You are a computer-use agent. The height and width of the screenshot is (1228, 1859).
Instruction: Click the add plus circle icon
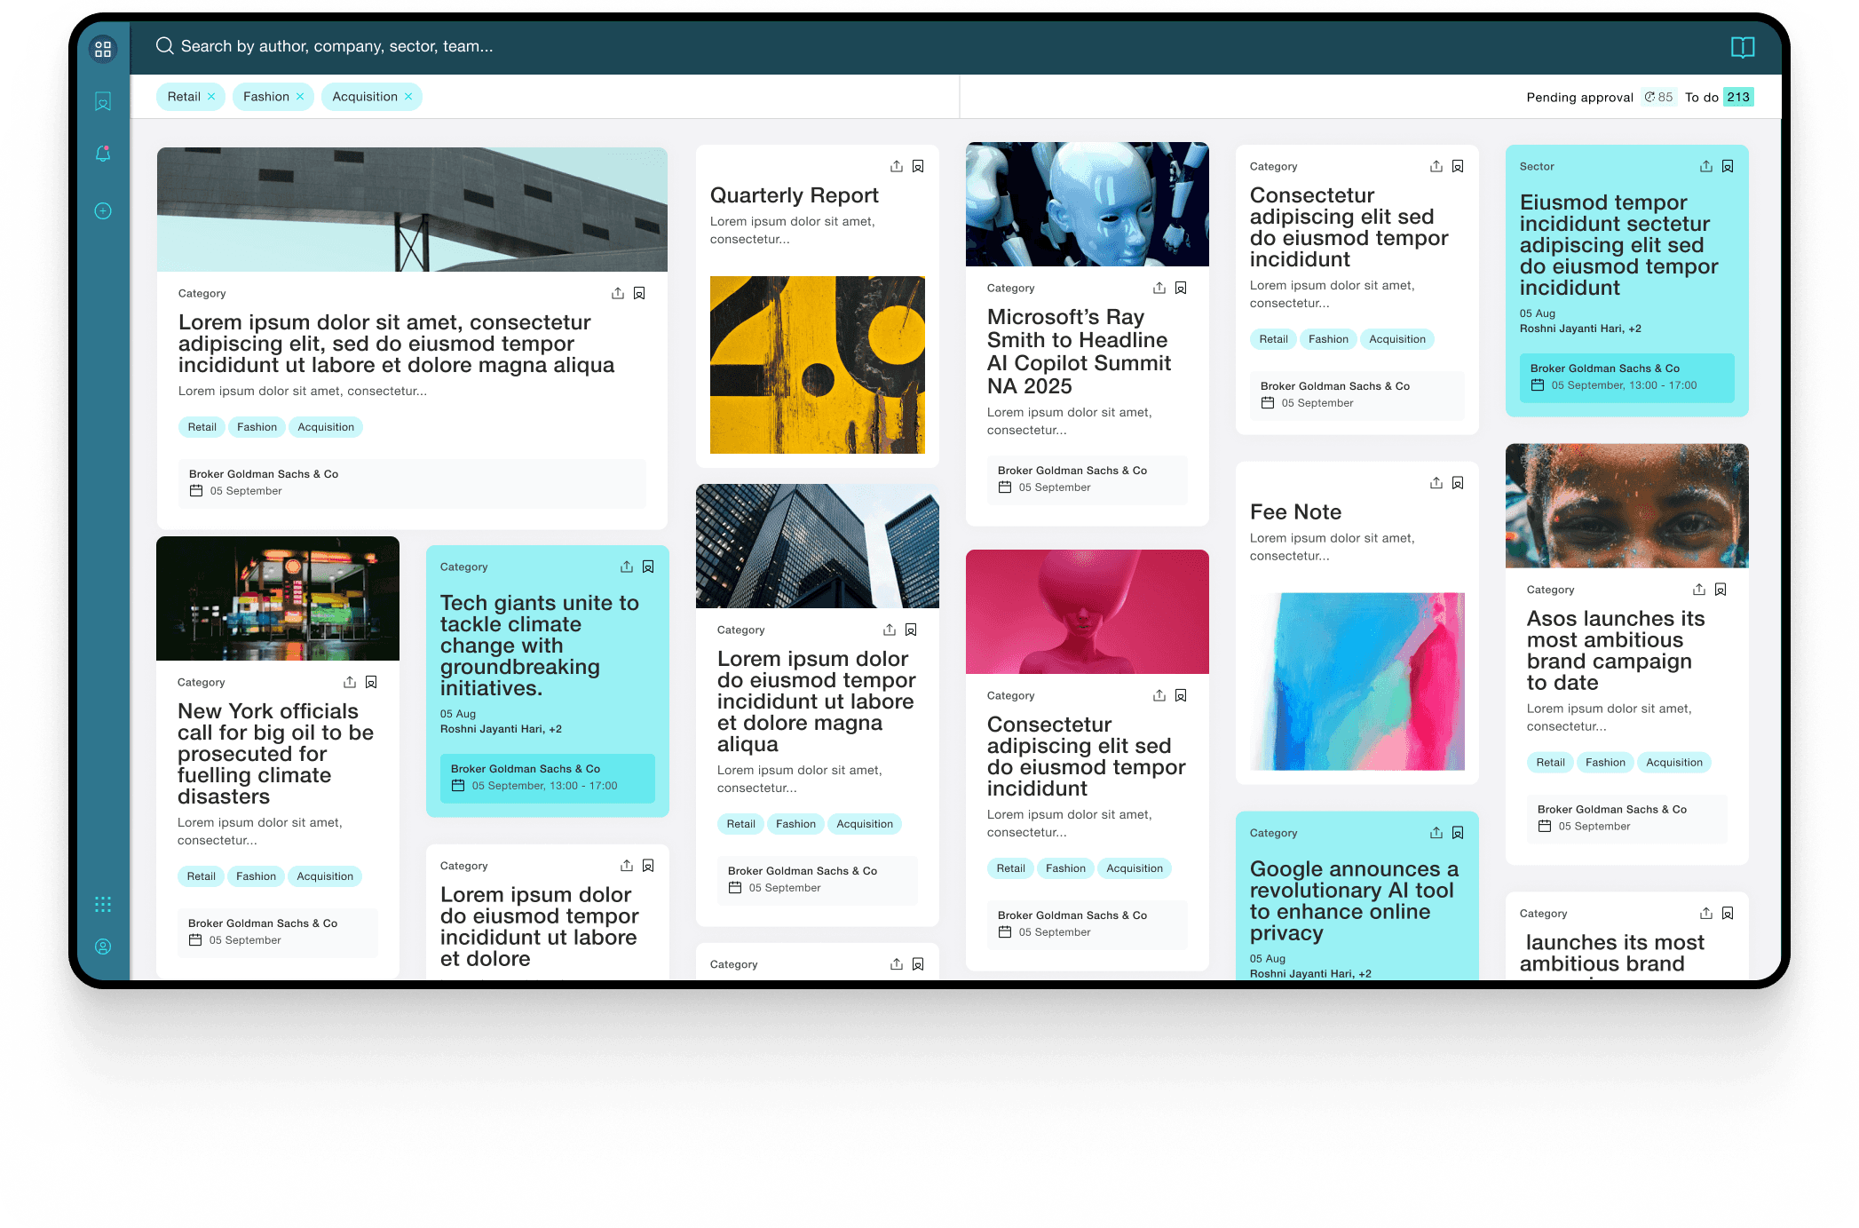[x=103, y=211]
